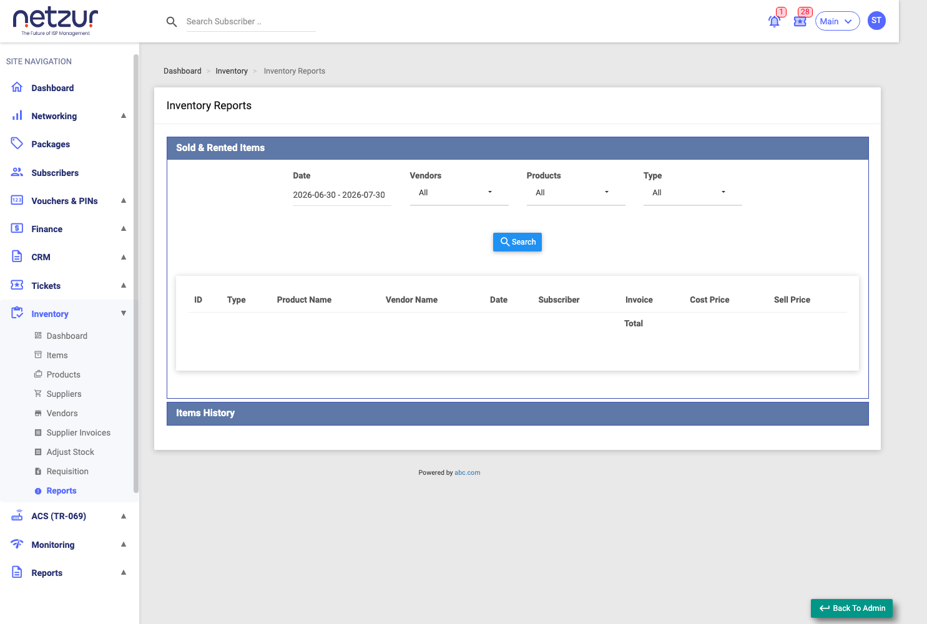The height and width of the screenshot is (624, 927).
Task: Click the ACS (TR-069) router icon
Action: [17, 515]
